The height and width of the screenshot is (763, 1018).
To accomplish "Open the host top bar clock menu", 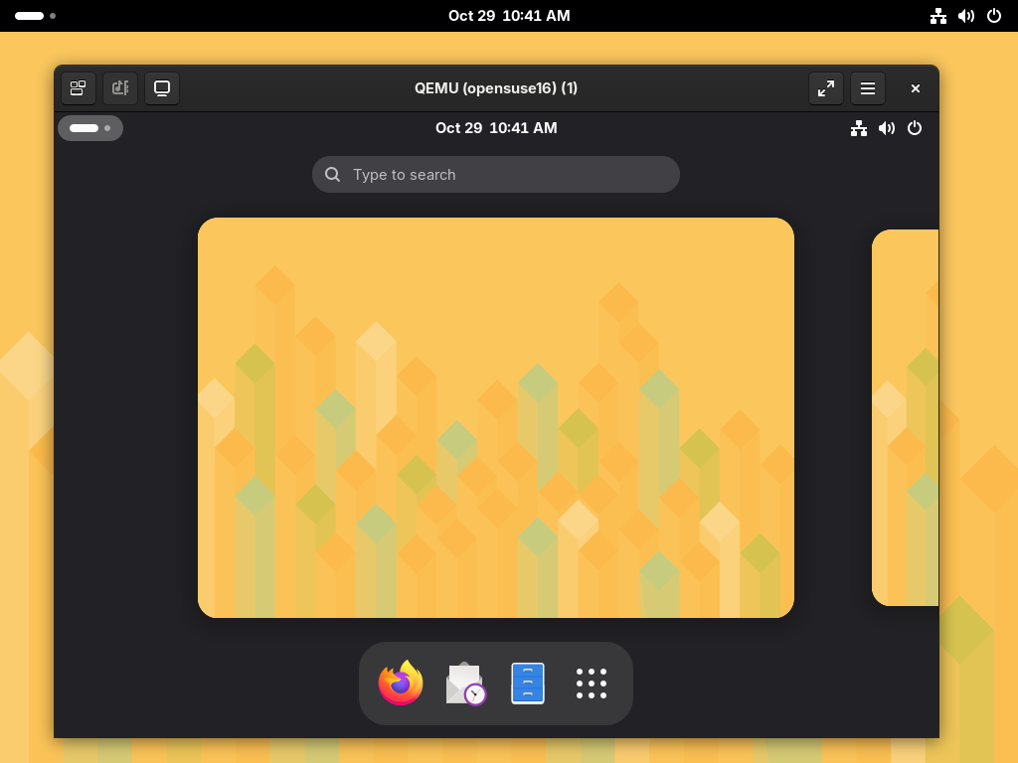I will [509, 16].
